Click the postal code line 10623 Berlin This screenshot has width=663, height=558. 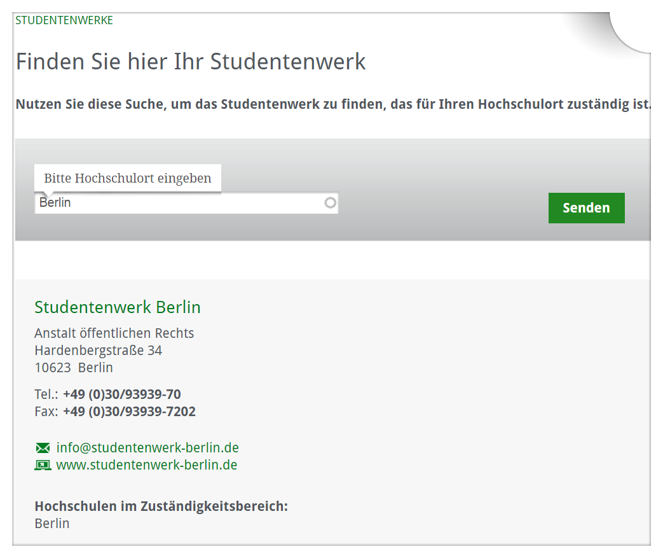[x=74, y=368]
